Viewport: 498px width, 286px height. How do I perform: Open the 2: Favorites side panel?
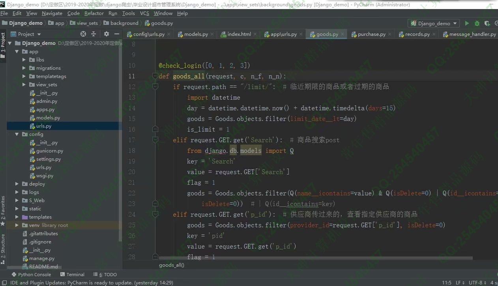click(x=3, y=211)
